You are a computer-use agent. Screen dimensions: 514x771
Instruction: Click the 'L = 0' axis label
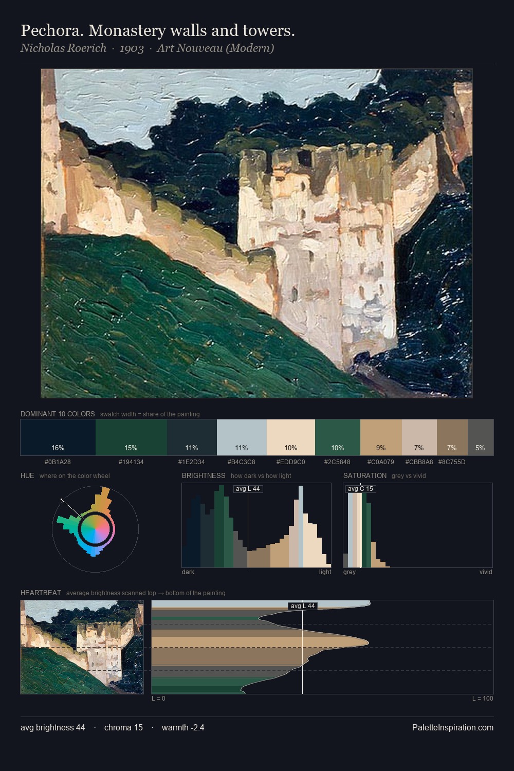159,699
